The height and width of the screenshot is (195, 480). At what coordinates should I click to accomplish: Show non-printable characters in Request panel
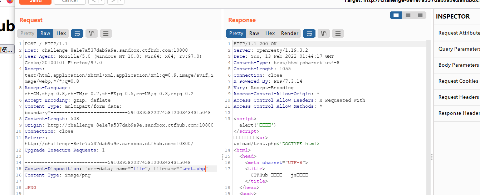pyautogui.click(x=92, y=33)
